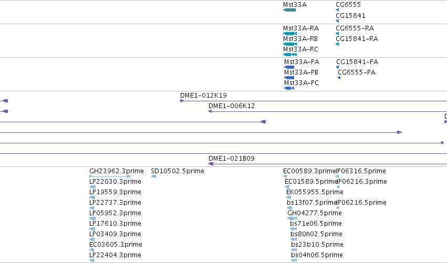Select the Mst33A-PB protein label
The width and height of the screenshot is (447, 263).
[x=301, y=72]
